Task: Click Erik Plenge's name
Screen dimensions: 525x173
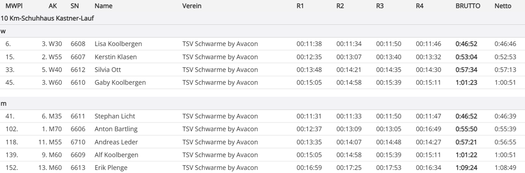Action: coord(111,168)
